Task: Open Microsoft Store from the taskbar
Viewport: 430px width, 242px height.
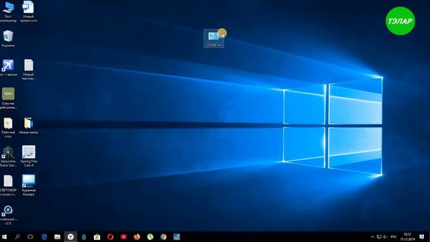Action: [97, 237]
